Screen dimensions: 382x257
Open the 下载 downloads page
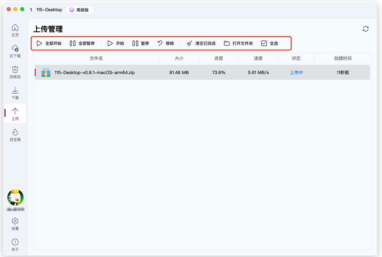[x=15, y=93]
